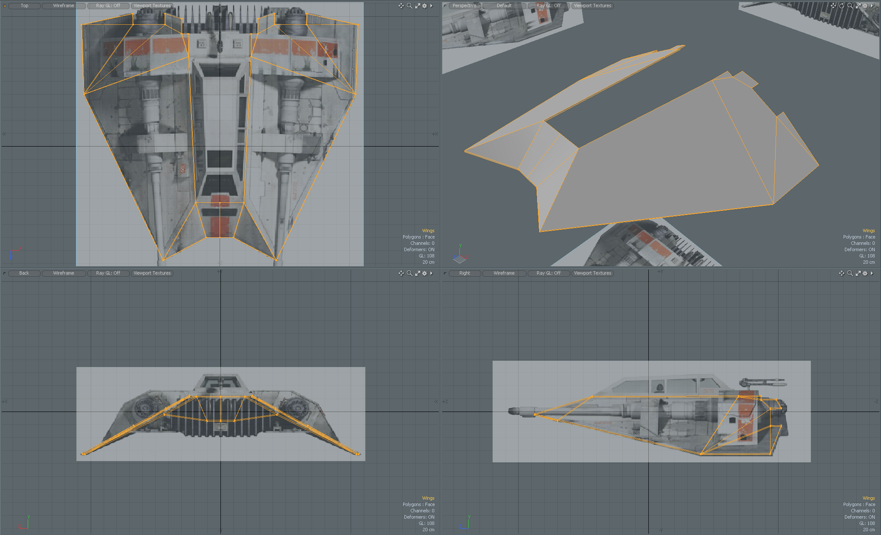Viewport: 881px width, 535px height.
Task: Click the axis indicator in Back viewport corner
Action: pyautogui.click(x=24, y=523)
